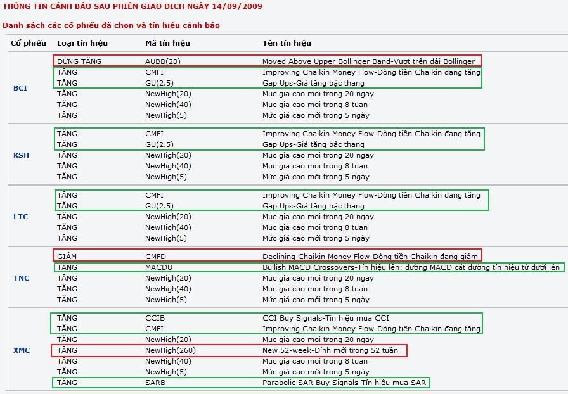Screen dimensions: 568x394
Task: Select the GU(2.5) code in LTC group
Action: coord(159,206)
